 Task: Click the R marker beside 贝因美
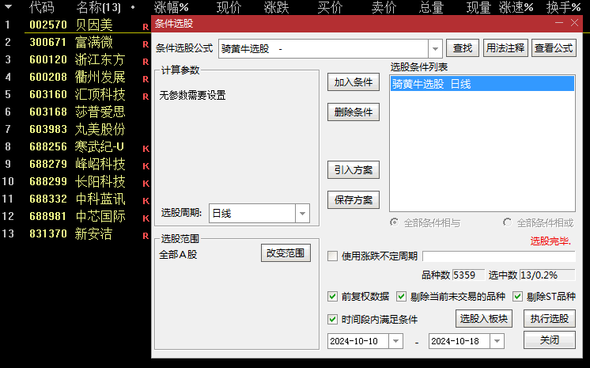(146, 27)
